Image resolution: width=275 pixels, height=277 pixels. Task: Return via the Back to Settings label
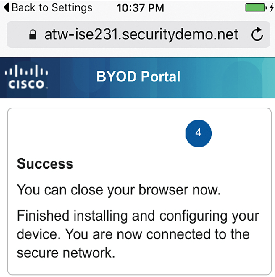point(52,8)
